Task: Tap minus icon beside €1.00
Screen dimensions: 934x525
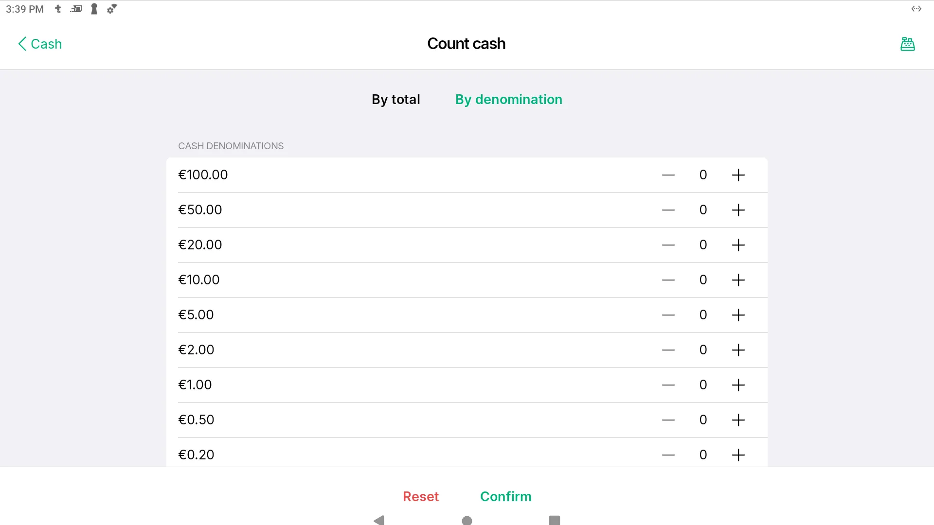Action: tap(668, 385)
